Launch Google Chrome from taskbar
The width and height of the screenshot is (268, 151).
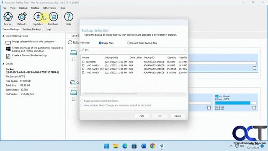152,146
